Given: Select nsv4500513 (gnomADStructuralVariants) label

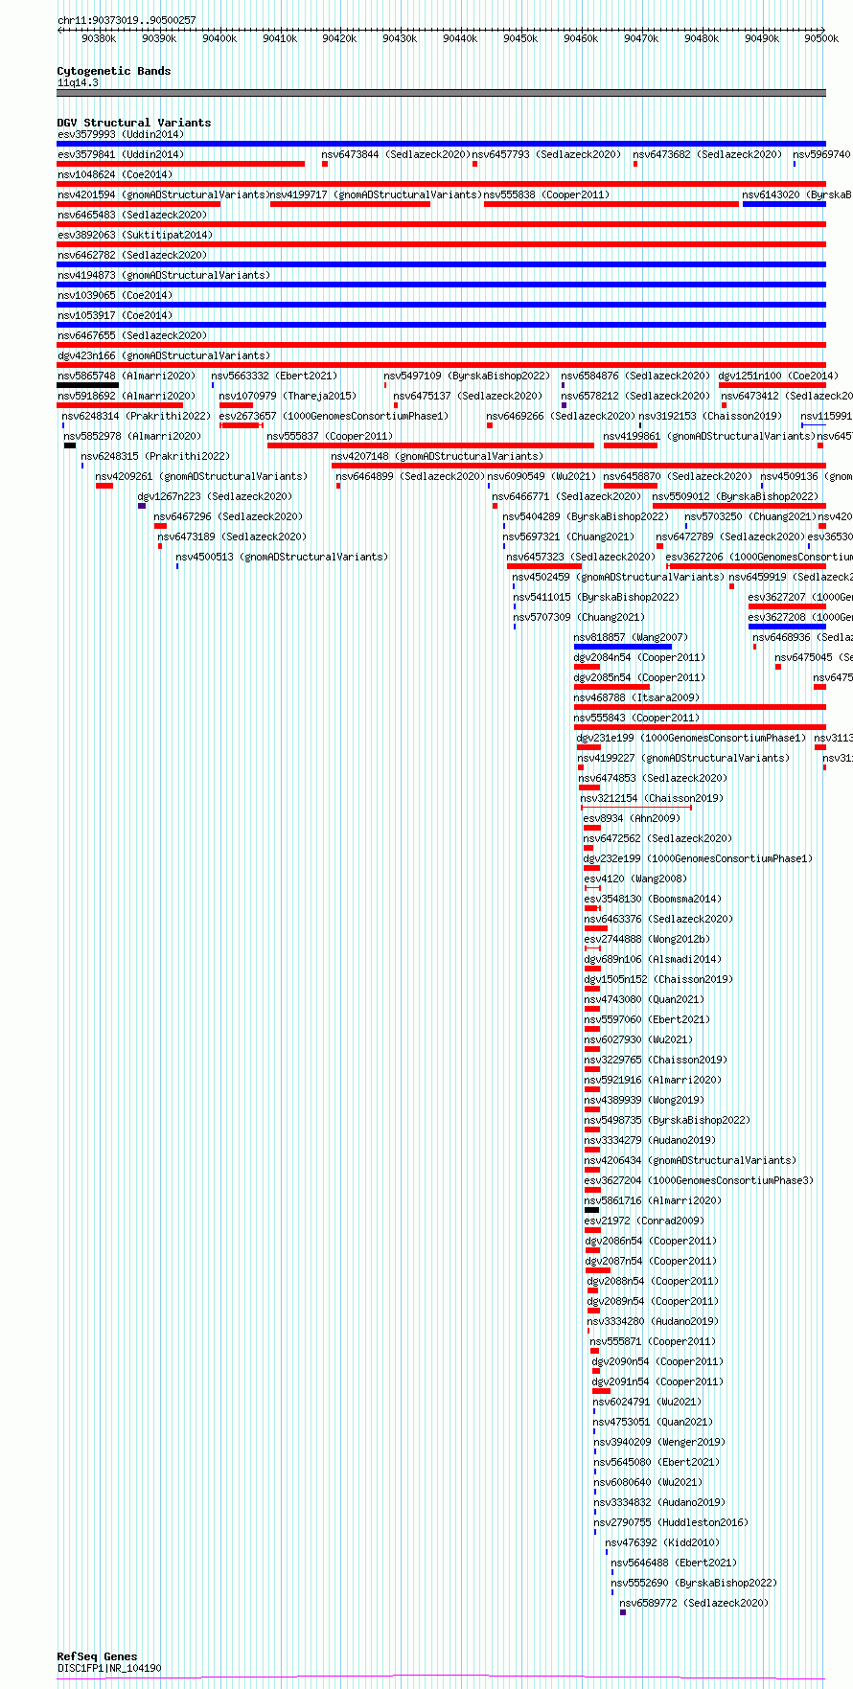Looking at the screenshot, I should (282, 557).
